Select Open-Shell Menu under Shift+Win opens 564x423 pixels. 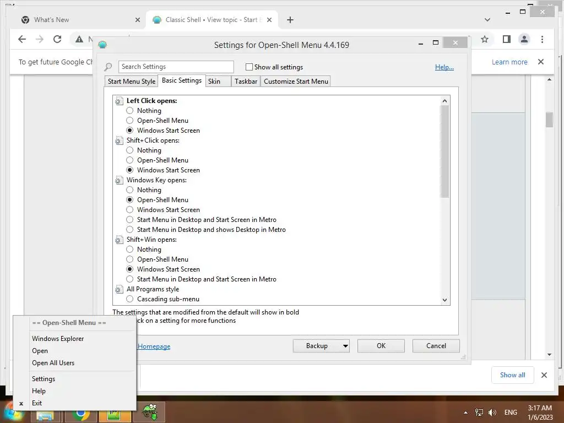130,259
